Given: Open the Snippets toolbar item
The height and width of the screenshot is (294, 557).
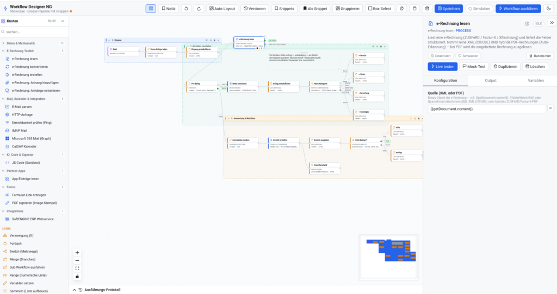Looking at the screenshot, I should tap(284, 9).
